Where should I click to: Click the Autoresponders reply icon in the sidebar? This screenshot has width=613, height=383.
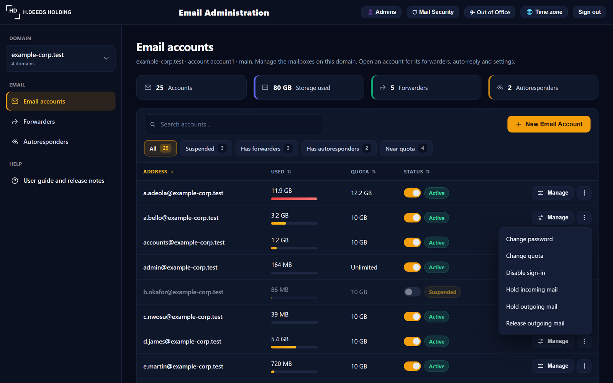point(15,142)
